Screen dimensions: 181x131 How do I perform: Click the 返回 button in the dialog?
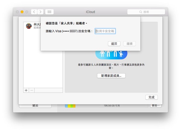click(114, 44)
